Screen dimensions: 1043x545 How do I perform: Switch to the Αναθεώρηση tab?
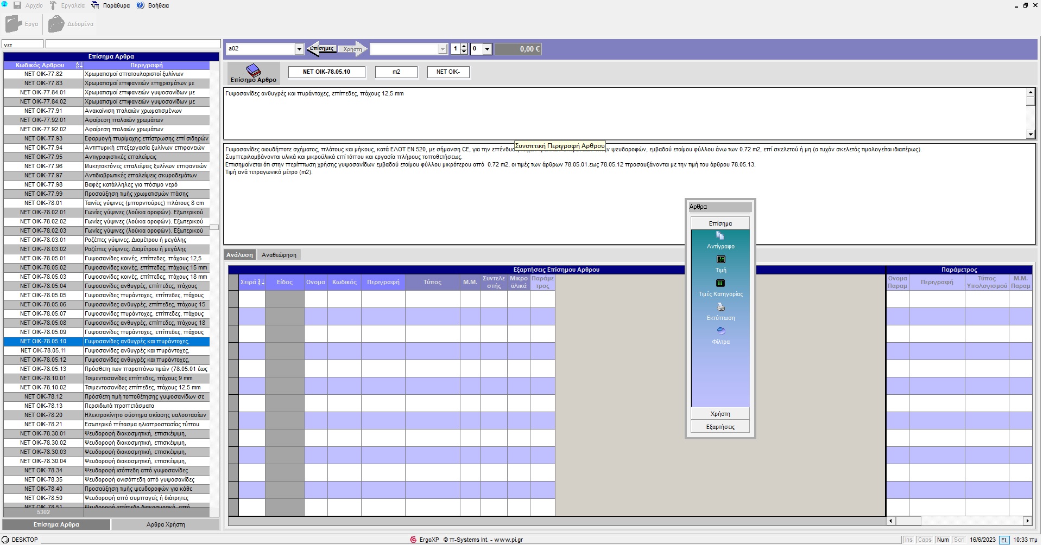[x=279, y=255]
